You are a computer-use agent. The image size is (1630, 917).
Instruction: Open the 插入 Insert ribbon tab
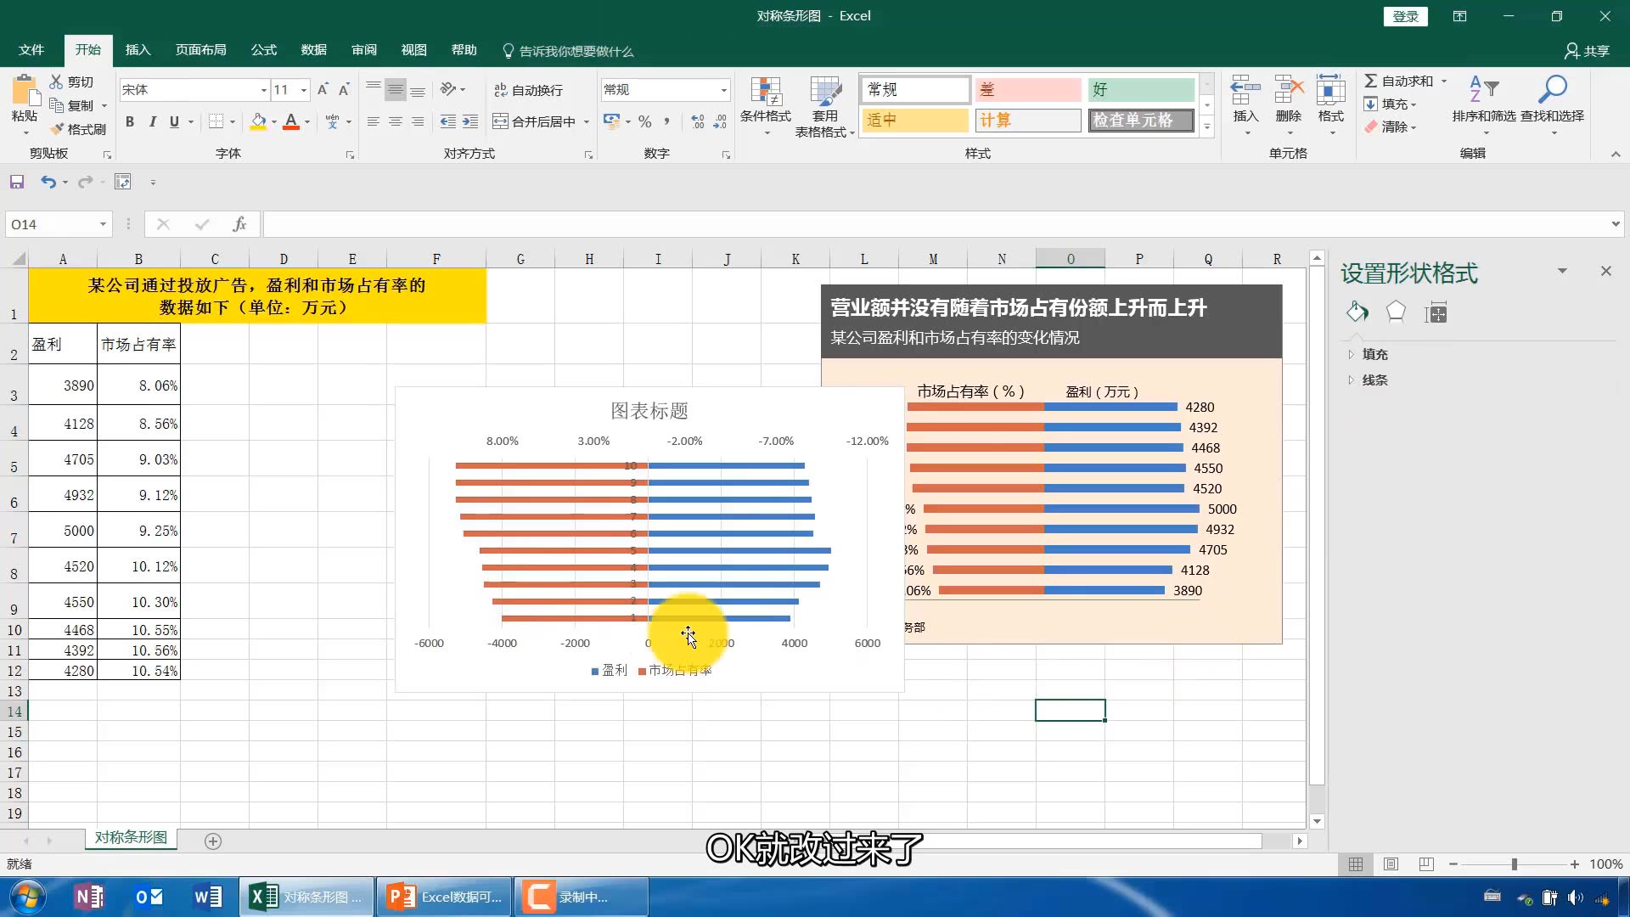(138, 50)
